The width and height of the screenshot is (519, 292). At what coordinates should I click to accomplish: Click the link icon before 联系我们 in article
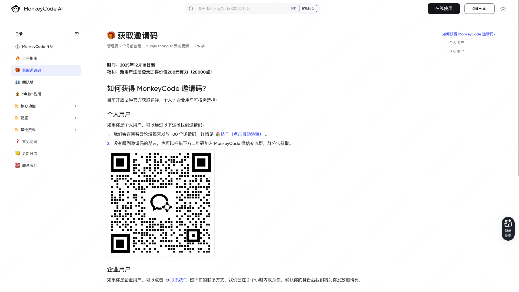coord(168,280)
